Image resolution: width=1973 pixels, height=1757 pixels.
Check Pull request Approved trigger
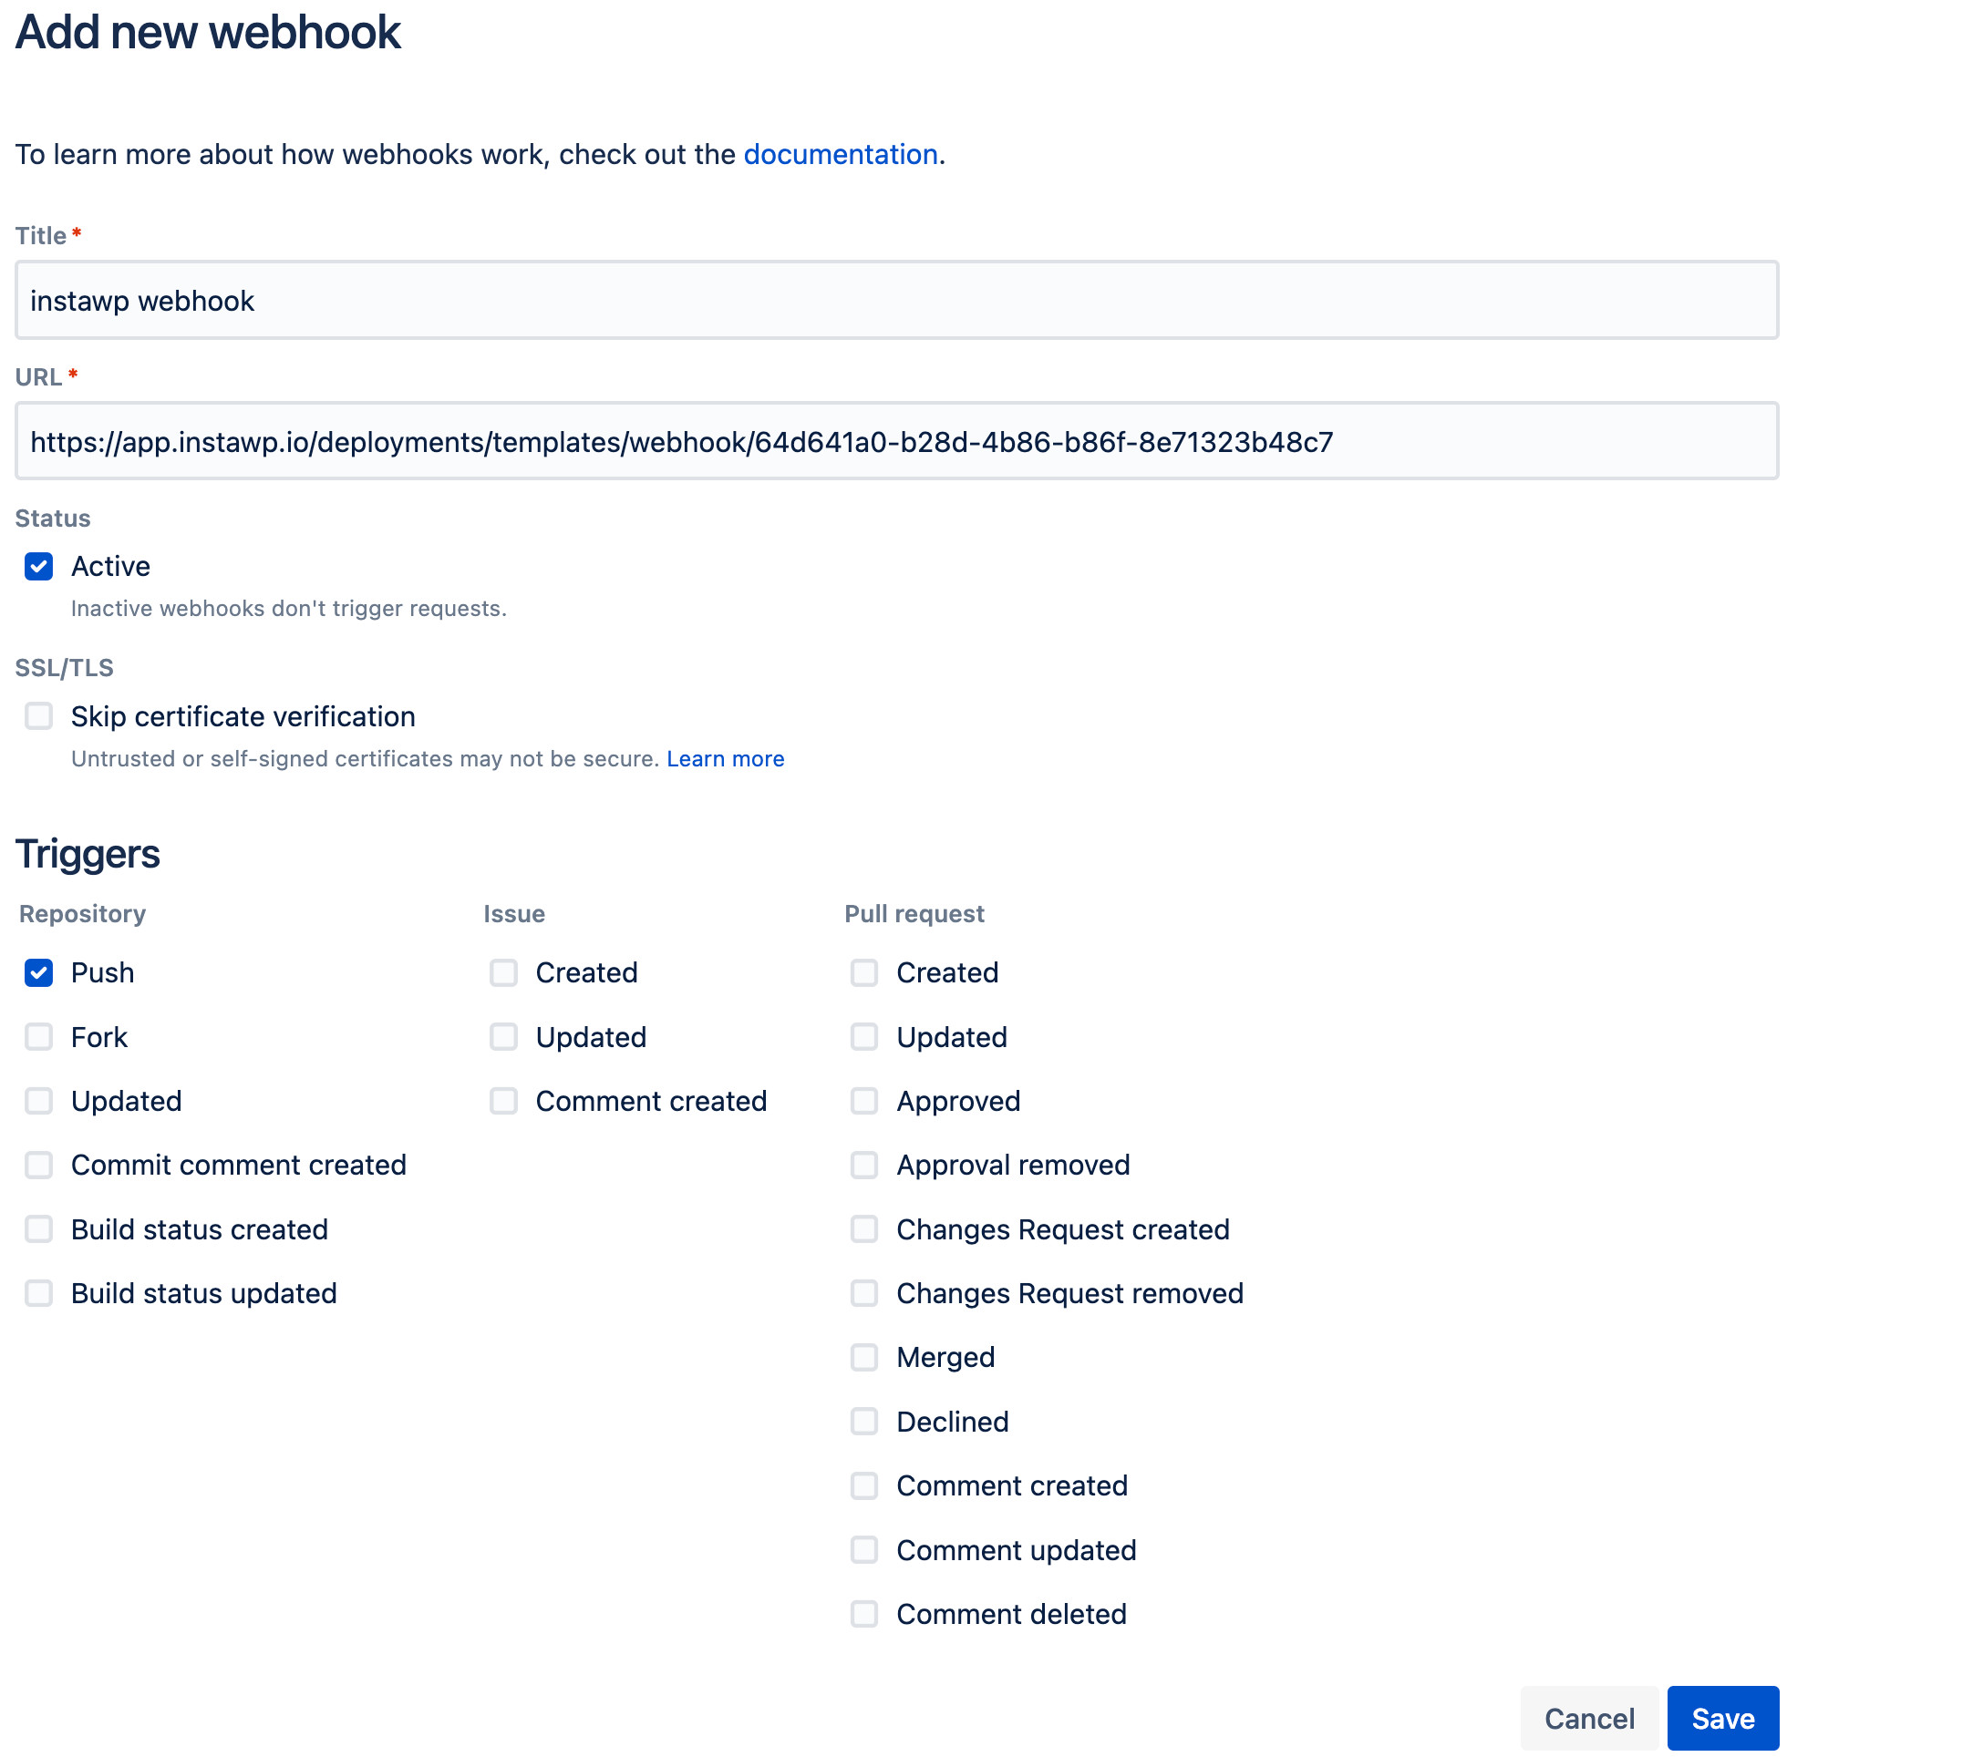[x=864, y=1102]
